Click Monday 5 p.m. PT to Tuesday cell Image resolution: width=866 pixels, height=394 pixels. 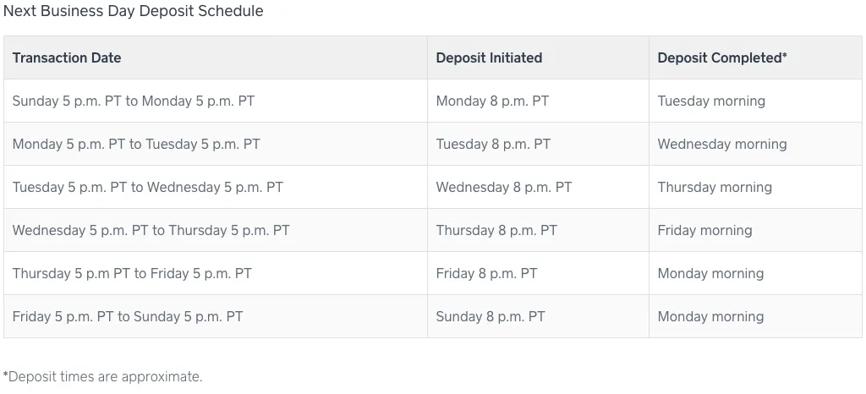point(216,144)
